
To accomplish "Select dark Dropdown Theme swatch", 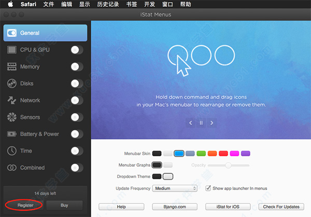I will pos(157,177).
